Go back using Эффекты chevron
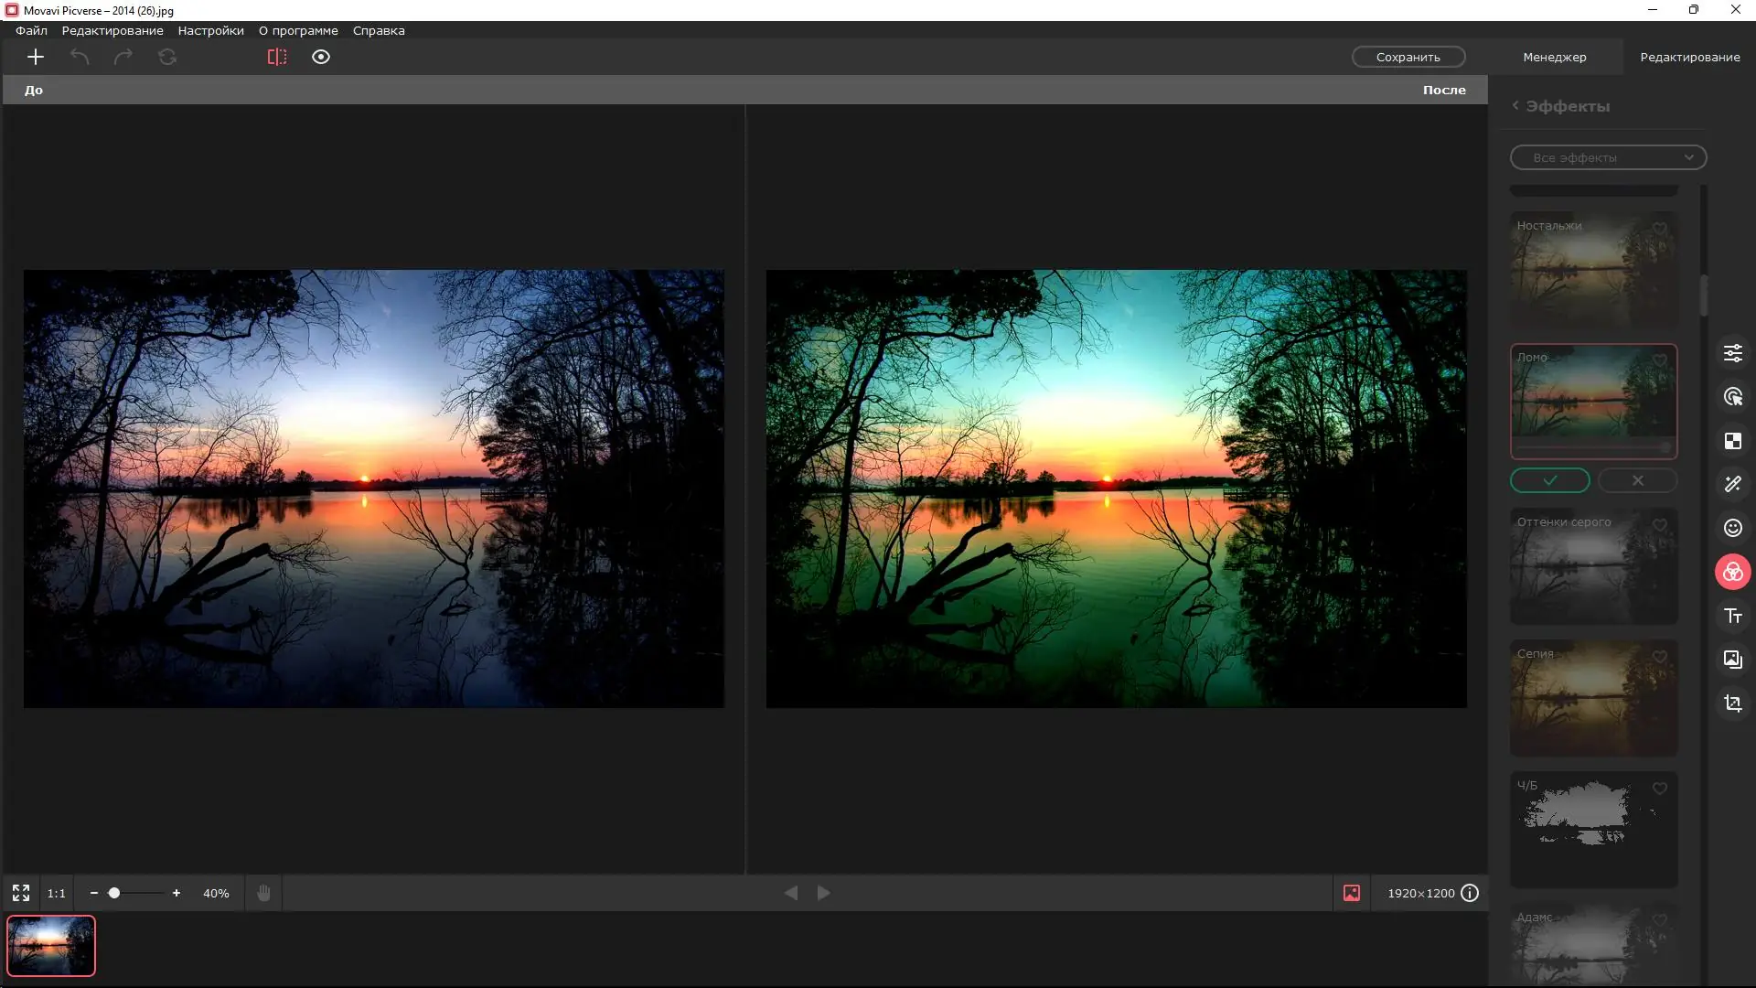Viewport: 1756px width, 988px height. pyautogui.click(x=1515, y=106)
